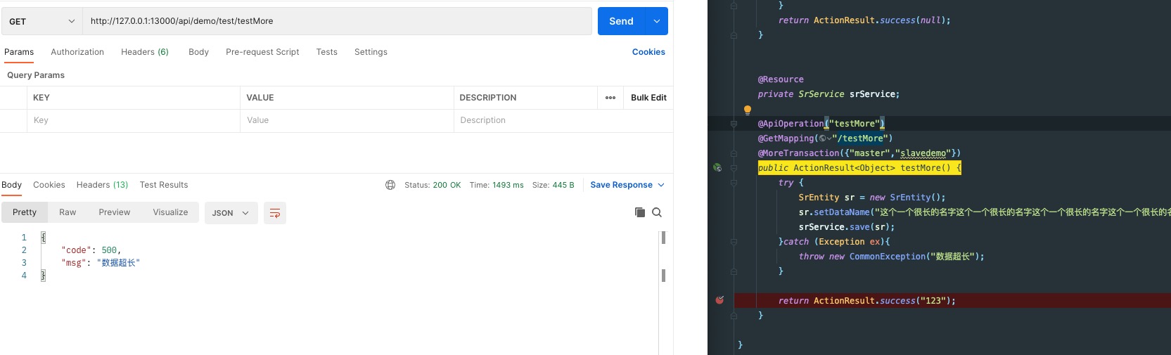Select the Raw response view
Screen dimensions: 1171x355
click(68, 212)
